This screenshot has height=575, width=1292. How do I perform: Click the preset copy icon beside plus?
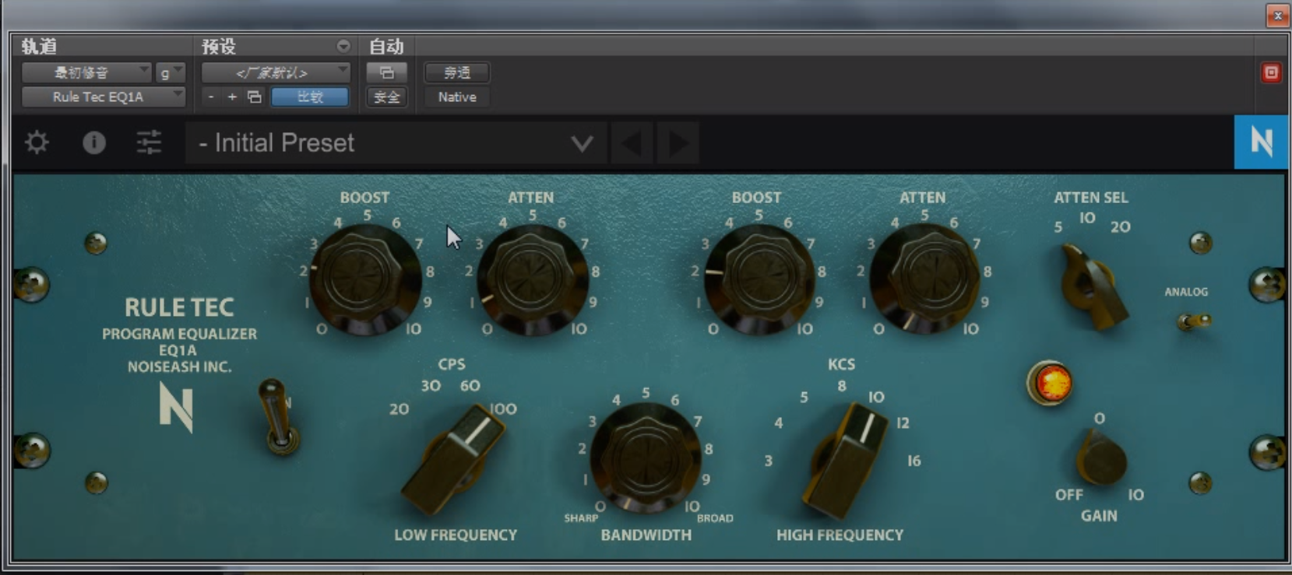click(x=255, y=96)
